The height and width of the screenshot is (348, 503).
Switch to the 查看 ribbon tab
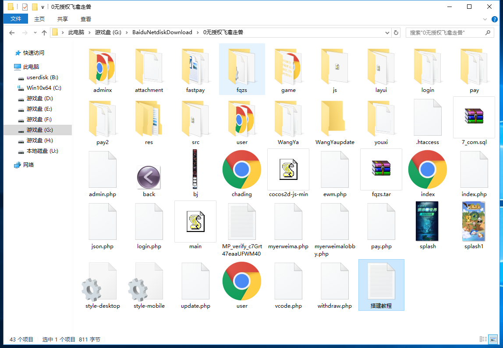point(86,19)
